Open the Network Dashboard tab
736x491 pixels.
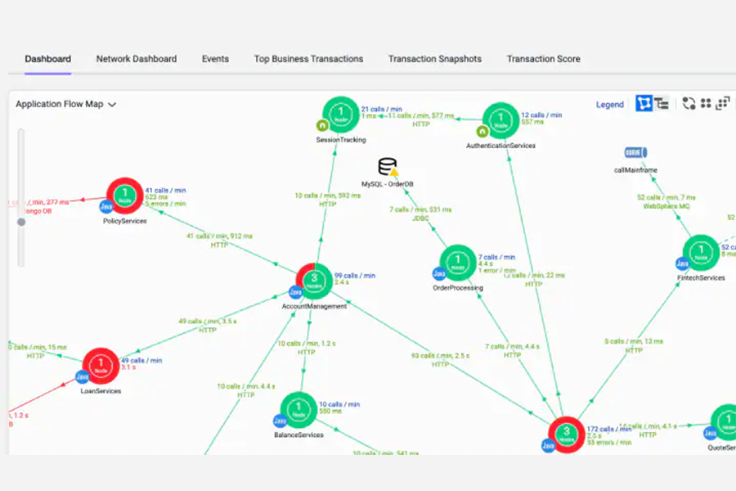pos(136,59)
